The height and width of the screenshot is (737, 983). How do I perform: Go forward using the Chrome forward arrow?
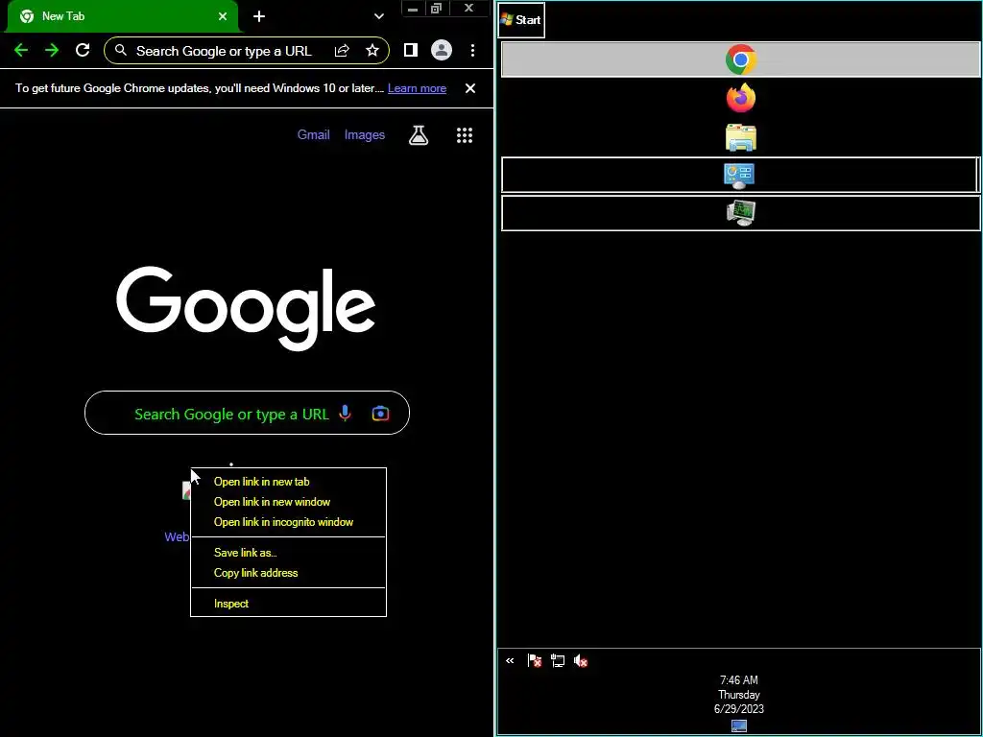coord(52,51)
